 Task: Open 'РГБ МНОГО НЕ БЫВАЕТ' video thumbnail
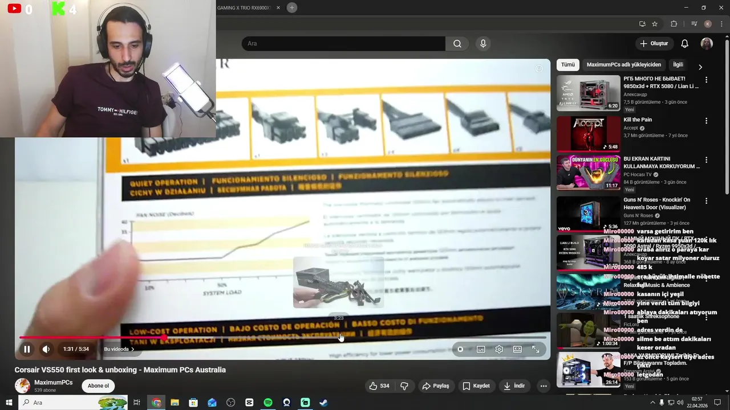[x=588, y=93]
